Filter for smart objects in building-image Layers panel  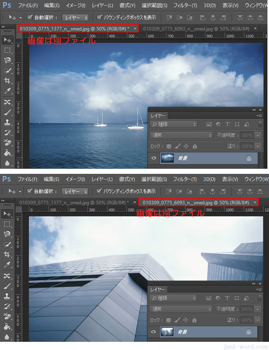coord(246,298)
